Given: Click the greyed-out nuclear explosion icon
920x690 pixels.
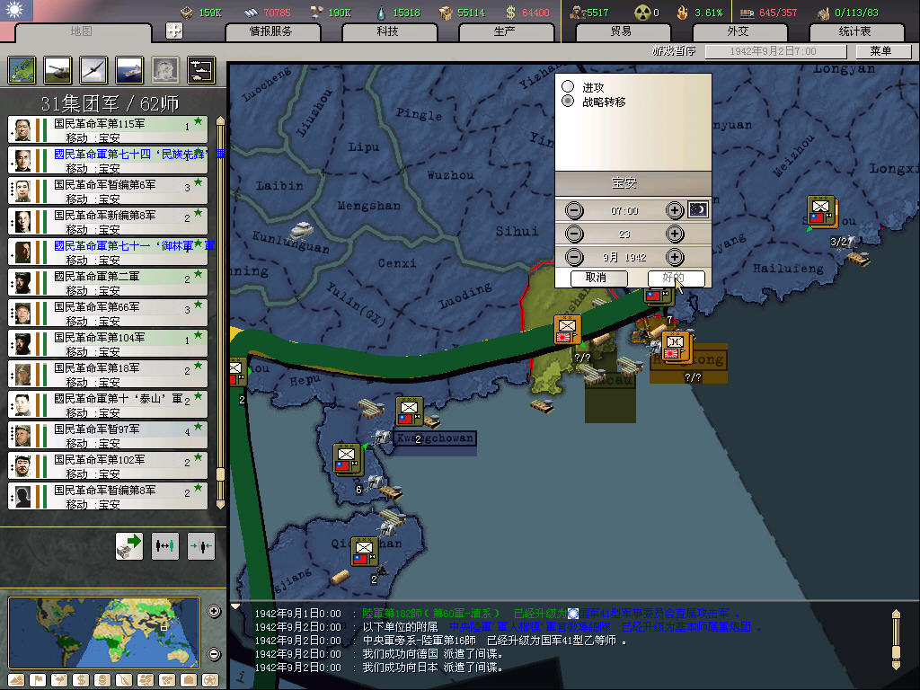Looking at the screenshot, I should pos(165,70).
